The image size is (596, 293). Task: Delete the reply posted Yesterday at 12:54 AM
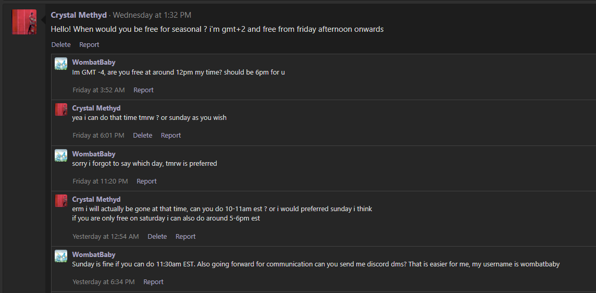(157, 237)
